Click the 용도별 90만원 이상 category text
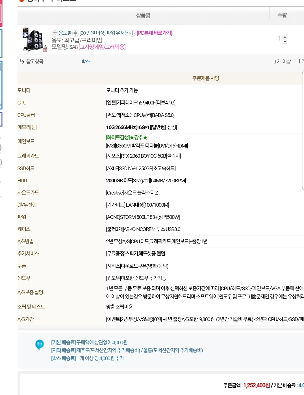This screenshot has height=395, width=304. [94, 33]
